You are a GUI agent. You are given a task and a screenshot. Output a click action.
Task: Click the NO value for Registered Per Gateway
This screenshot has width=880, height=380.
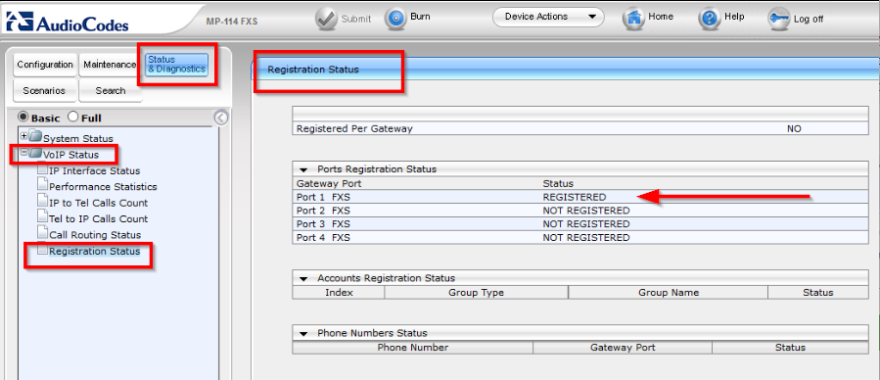794,128
